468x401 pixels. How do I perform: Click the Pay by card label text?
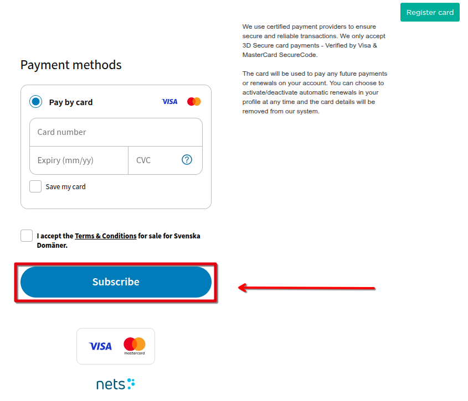coord(71,102)
